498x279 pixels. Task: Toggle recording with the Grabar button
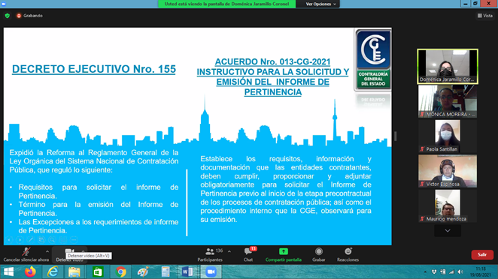click(318, 254)
